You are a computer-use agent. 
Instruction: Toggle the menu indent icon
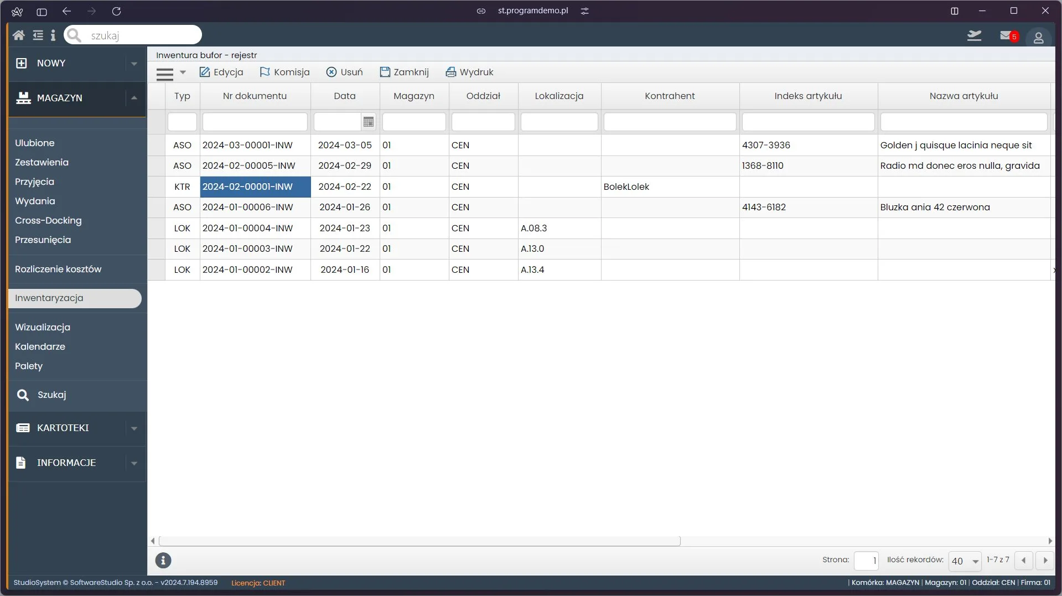tap(38, 35)
